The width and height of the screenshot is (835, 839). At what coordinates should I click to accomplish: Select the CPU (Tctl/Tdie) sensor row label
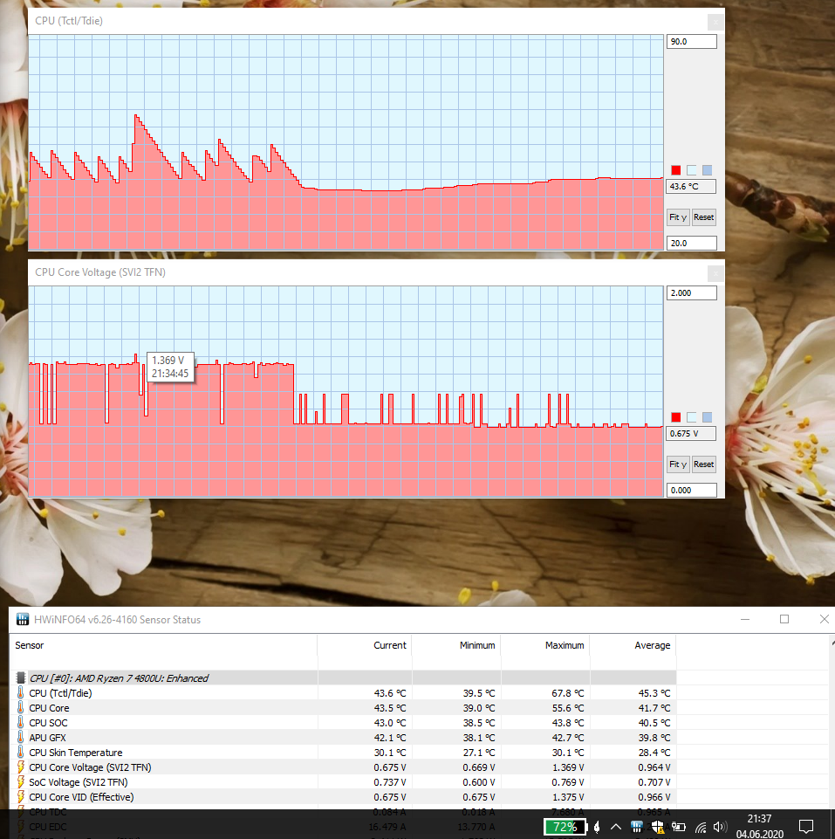60,693
